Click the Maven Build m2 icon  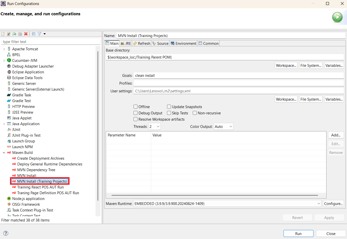(9, 153)
